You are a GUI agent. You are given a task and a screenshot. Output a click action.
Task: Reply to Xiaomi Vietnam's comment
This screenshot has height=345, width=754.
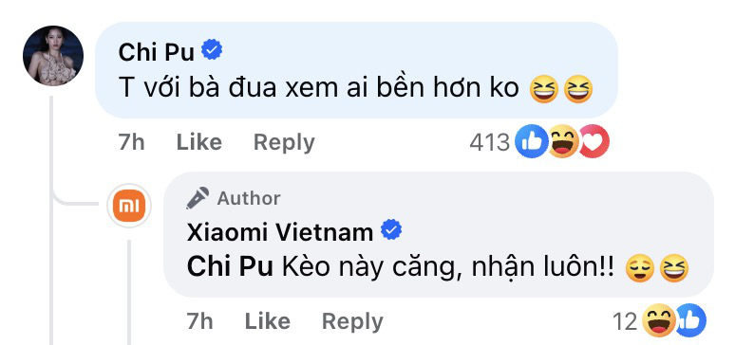tap(352, 321)
